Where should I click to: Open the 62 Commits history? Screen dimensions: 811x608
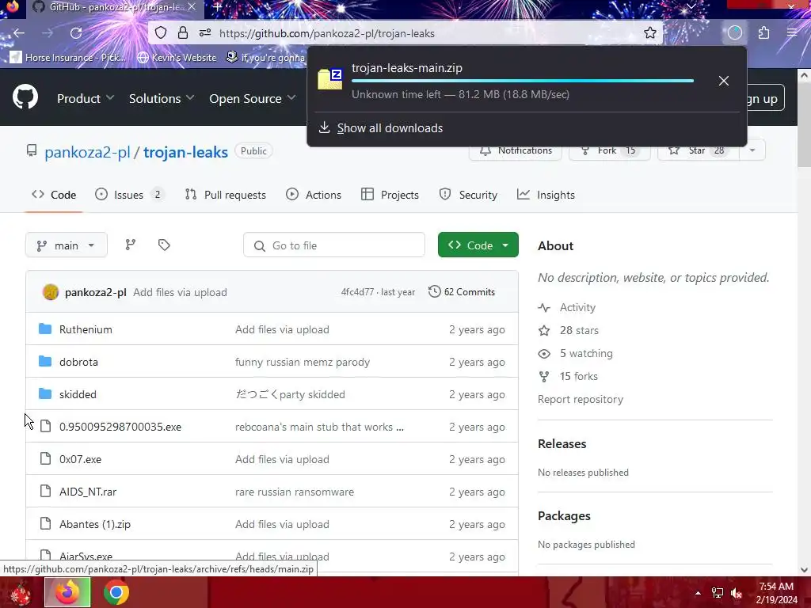pos(462,291)
